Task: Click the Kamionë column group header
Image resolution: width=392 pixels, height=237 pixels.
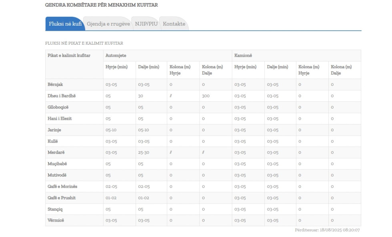Action: (243, 55)
